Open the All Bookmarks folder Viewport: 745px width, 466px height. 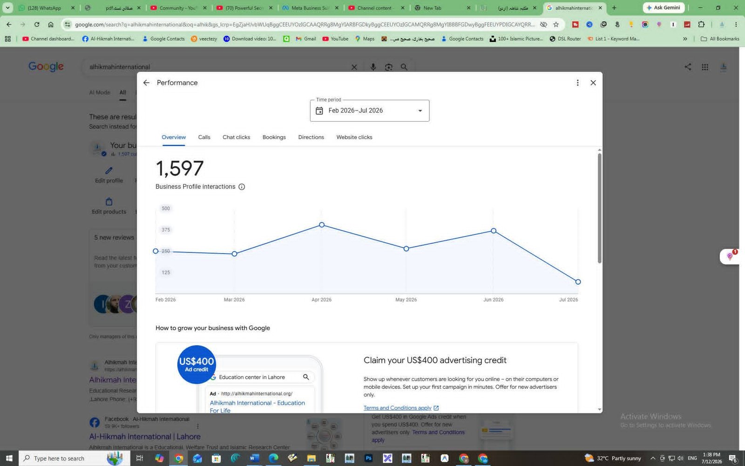(720, 39)
